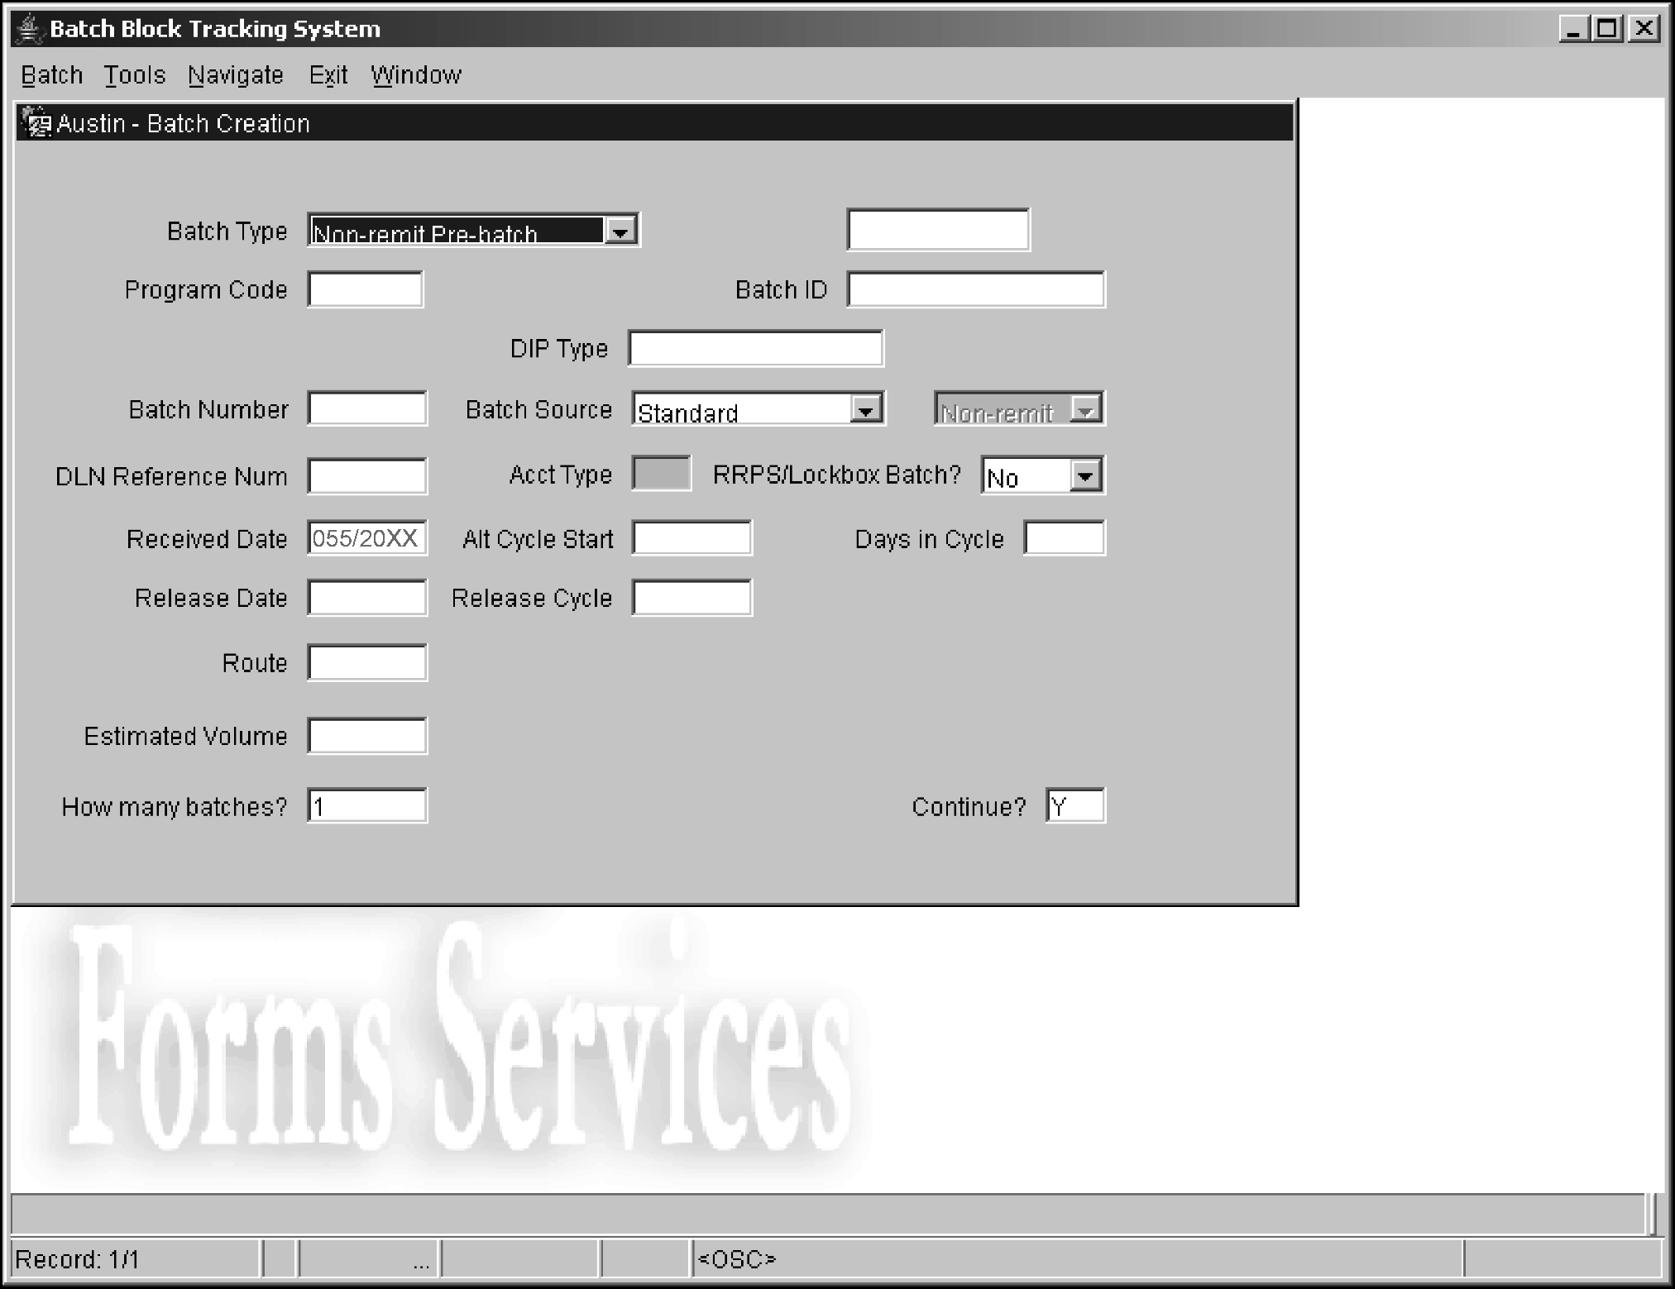Click the How many batches field

[x=366, y=806]
